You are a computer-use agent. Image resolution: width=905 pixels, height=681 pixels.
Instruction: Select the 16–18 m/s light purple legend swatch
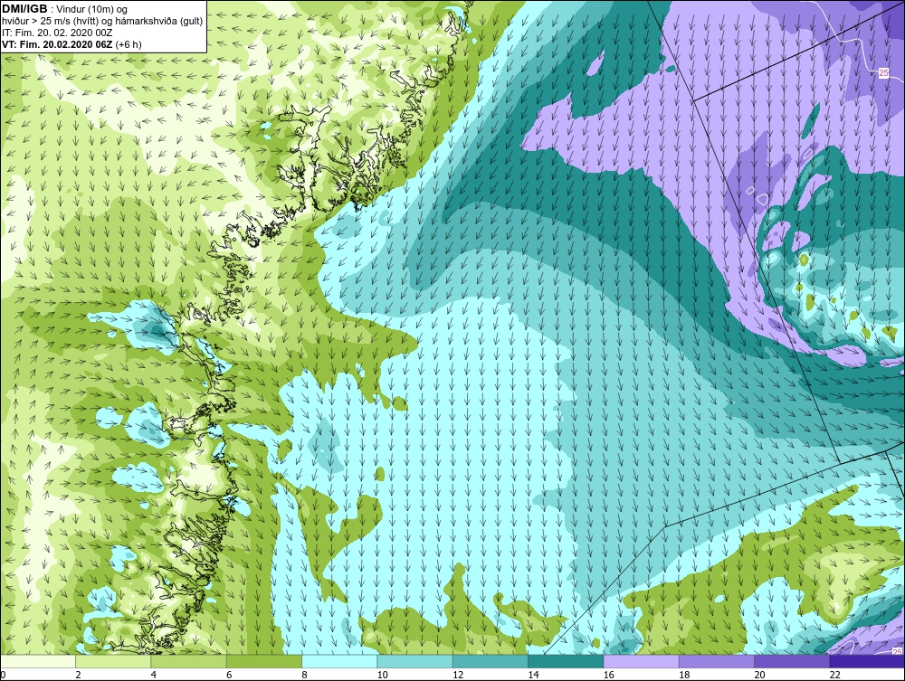click(x=642, y=661)
